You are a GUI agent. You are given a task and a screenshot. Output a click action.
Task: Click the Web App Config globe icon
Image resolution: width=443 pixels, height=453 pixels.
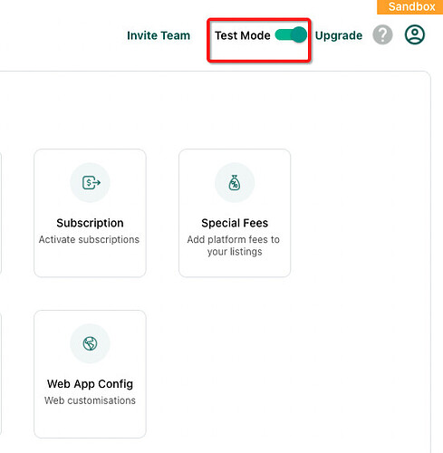90,343
